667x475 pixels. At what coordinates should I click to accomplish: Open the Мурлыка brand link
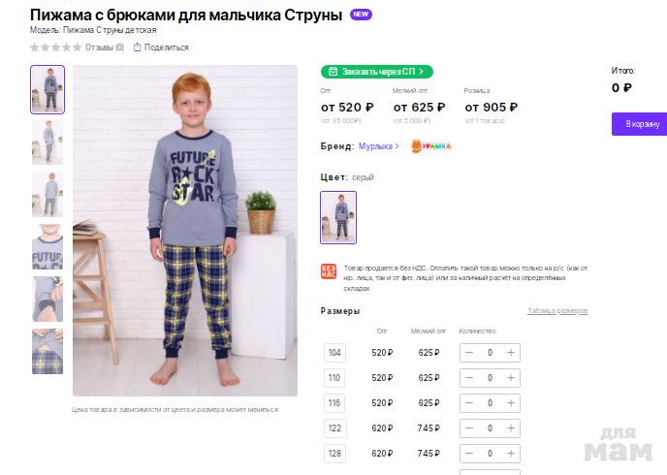[x=378, y=146]
